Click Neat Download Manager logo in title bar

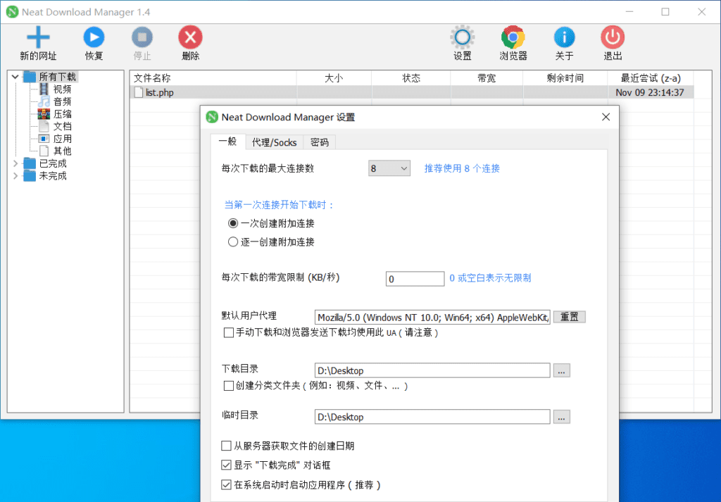(x=13, y=12)
